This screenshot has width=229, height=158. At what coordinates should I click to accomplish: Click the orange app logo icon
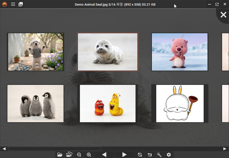point(5,4)
